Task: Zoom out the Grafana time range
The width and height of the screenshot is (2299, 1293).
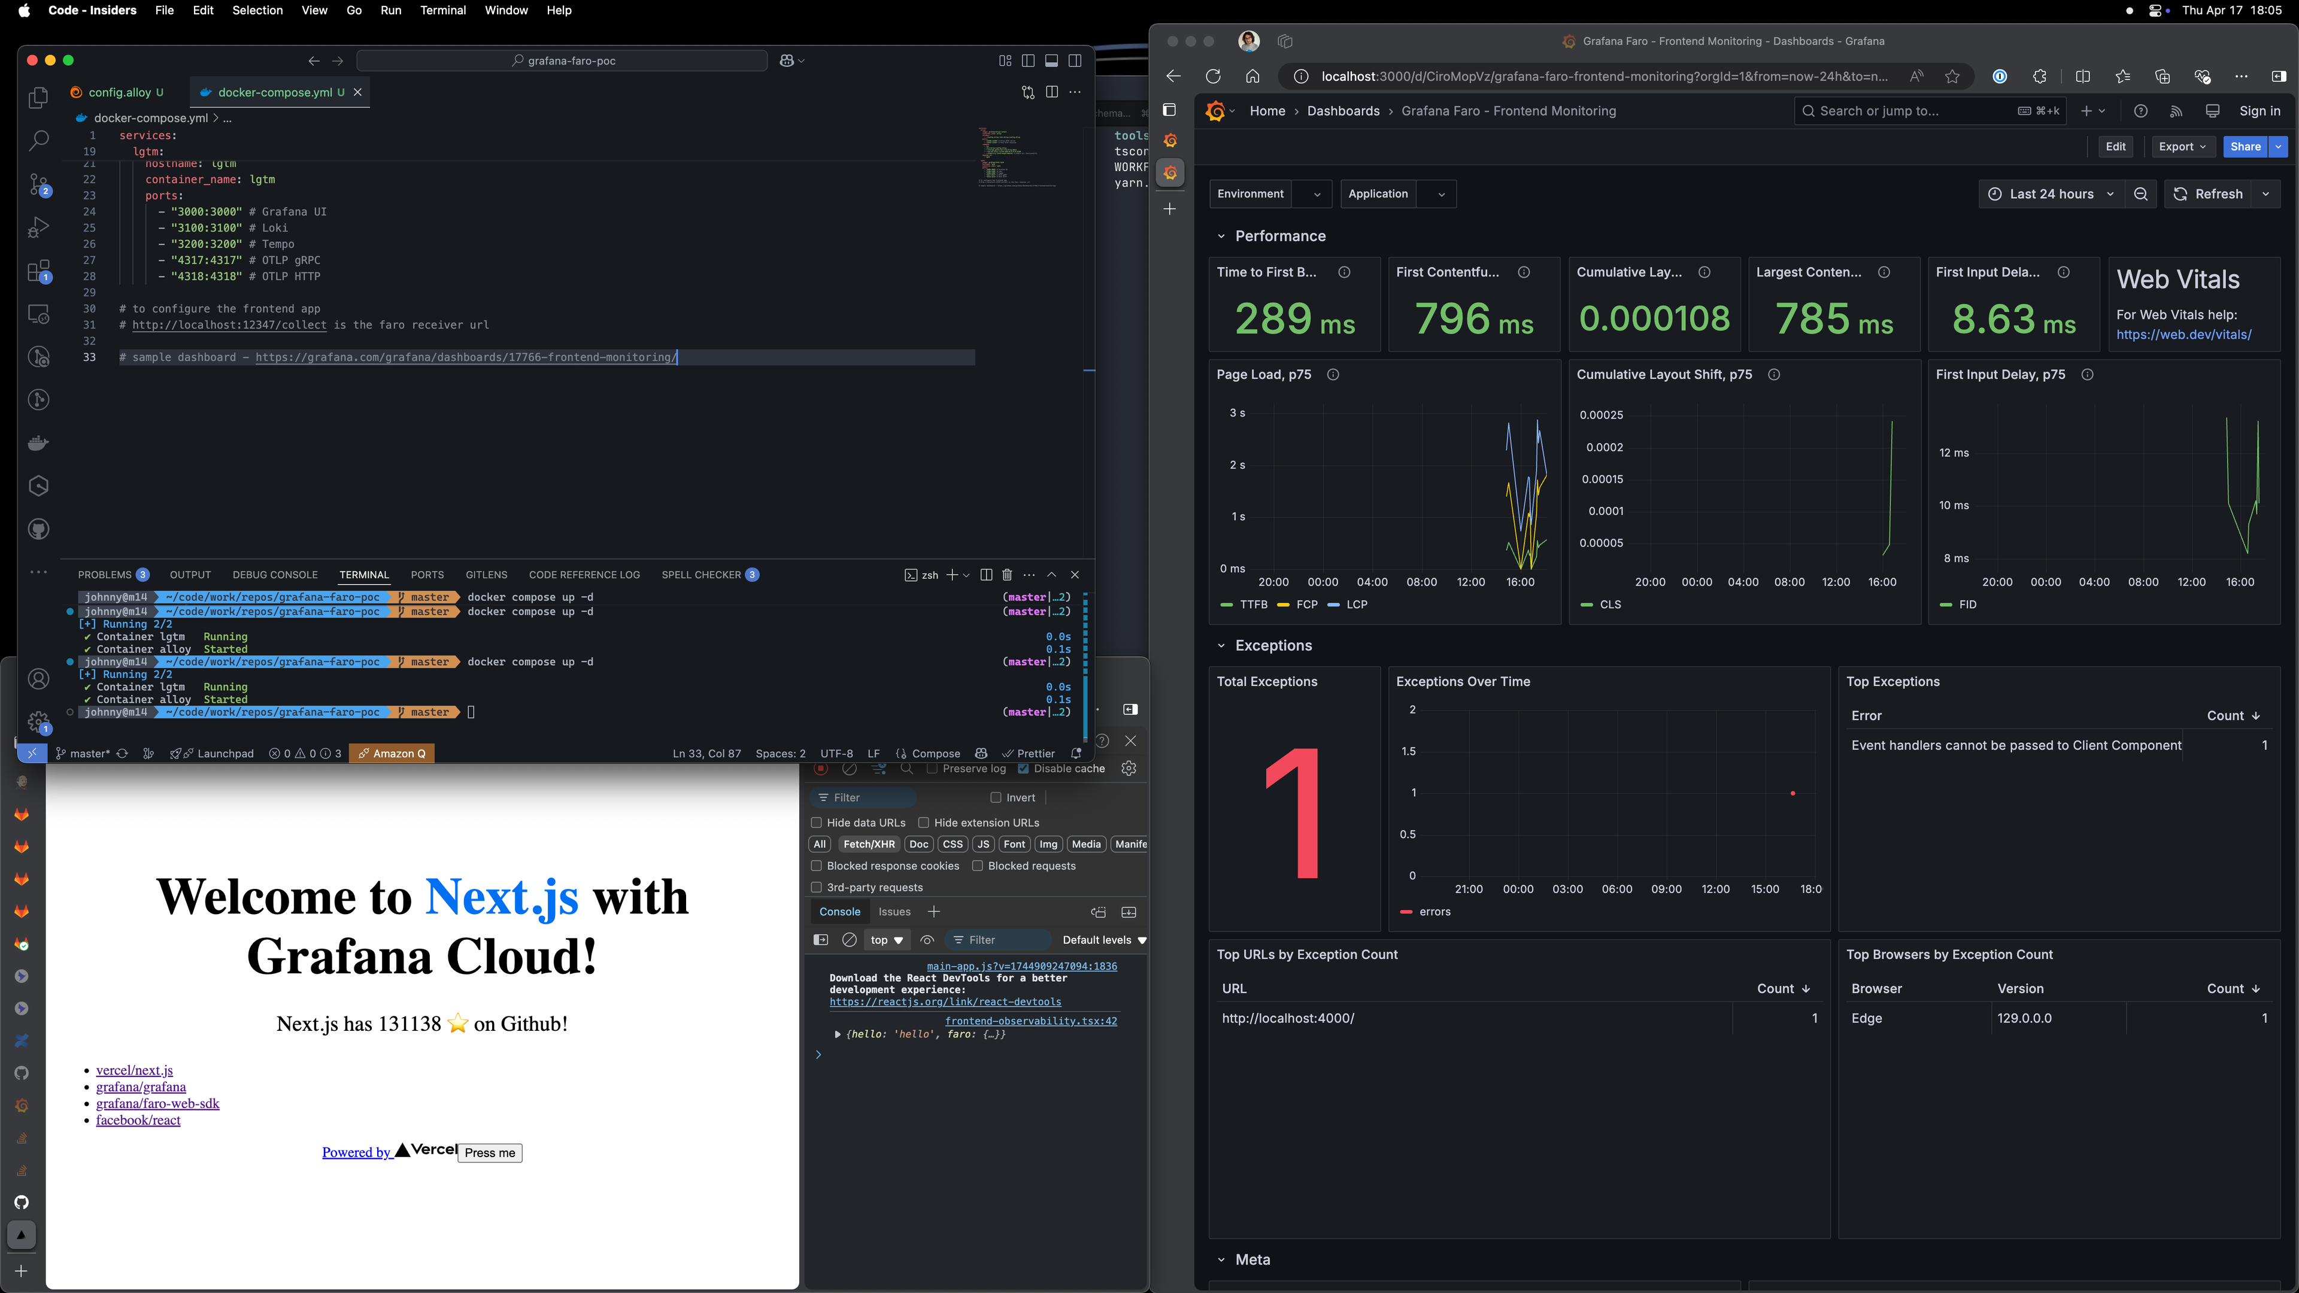Action: 2140,193
